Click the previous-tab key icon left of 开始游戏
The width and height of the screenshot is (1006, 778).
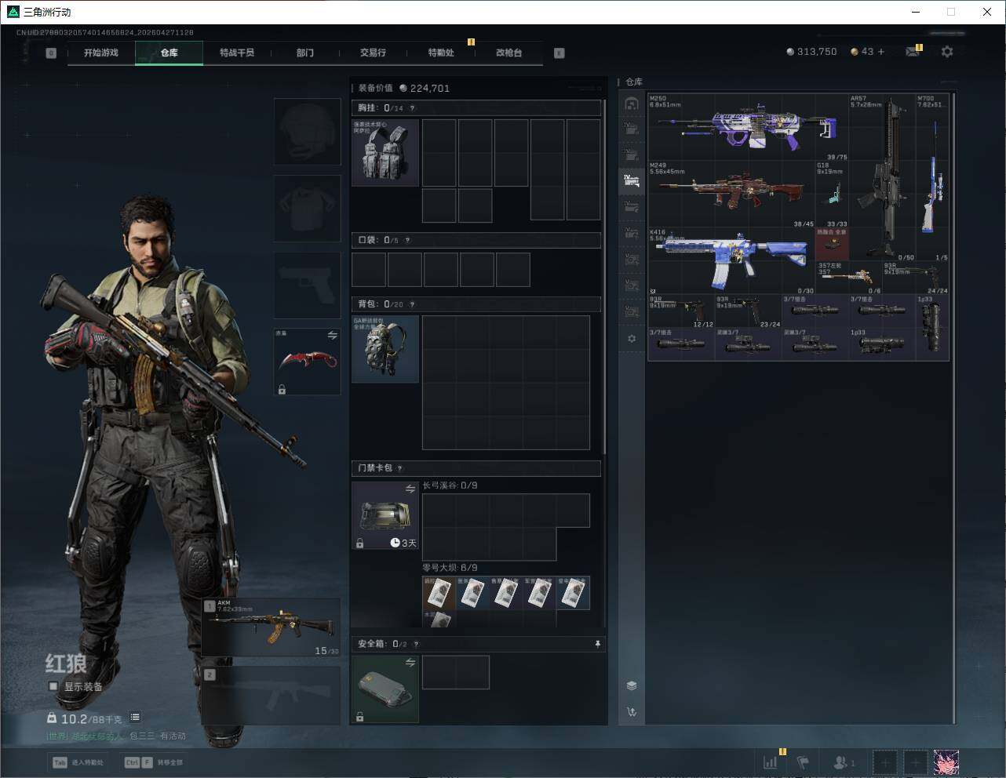(51, 53)
